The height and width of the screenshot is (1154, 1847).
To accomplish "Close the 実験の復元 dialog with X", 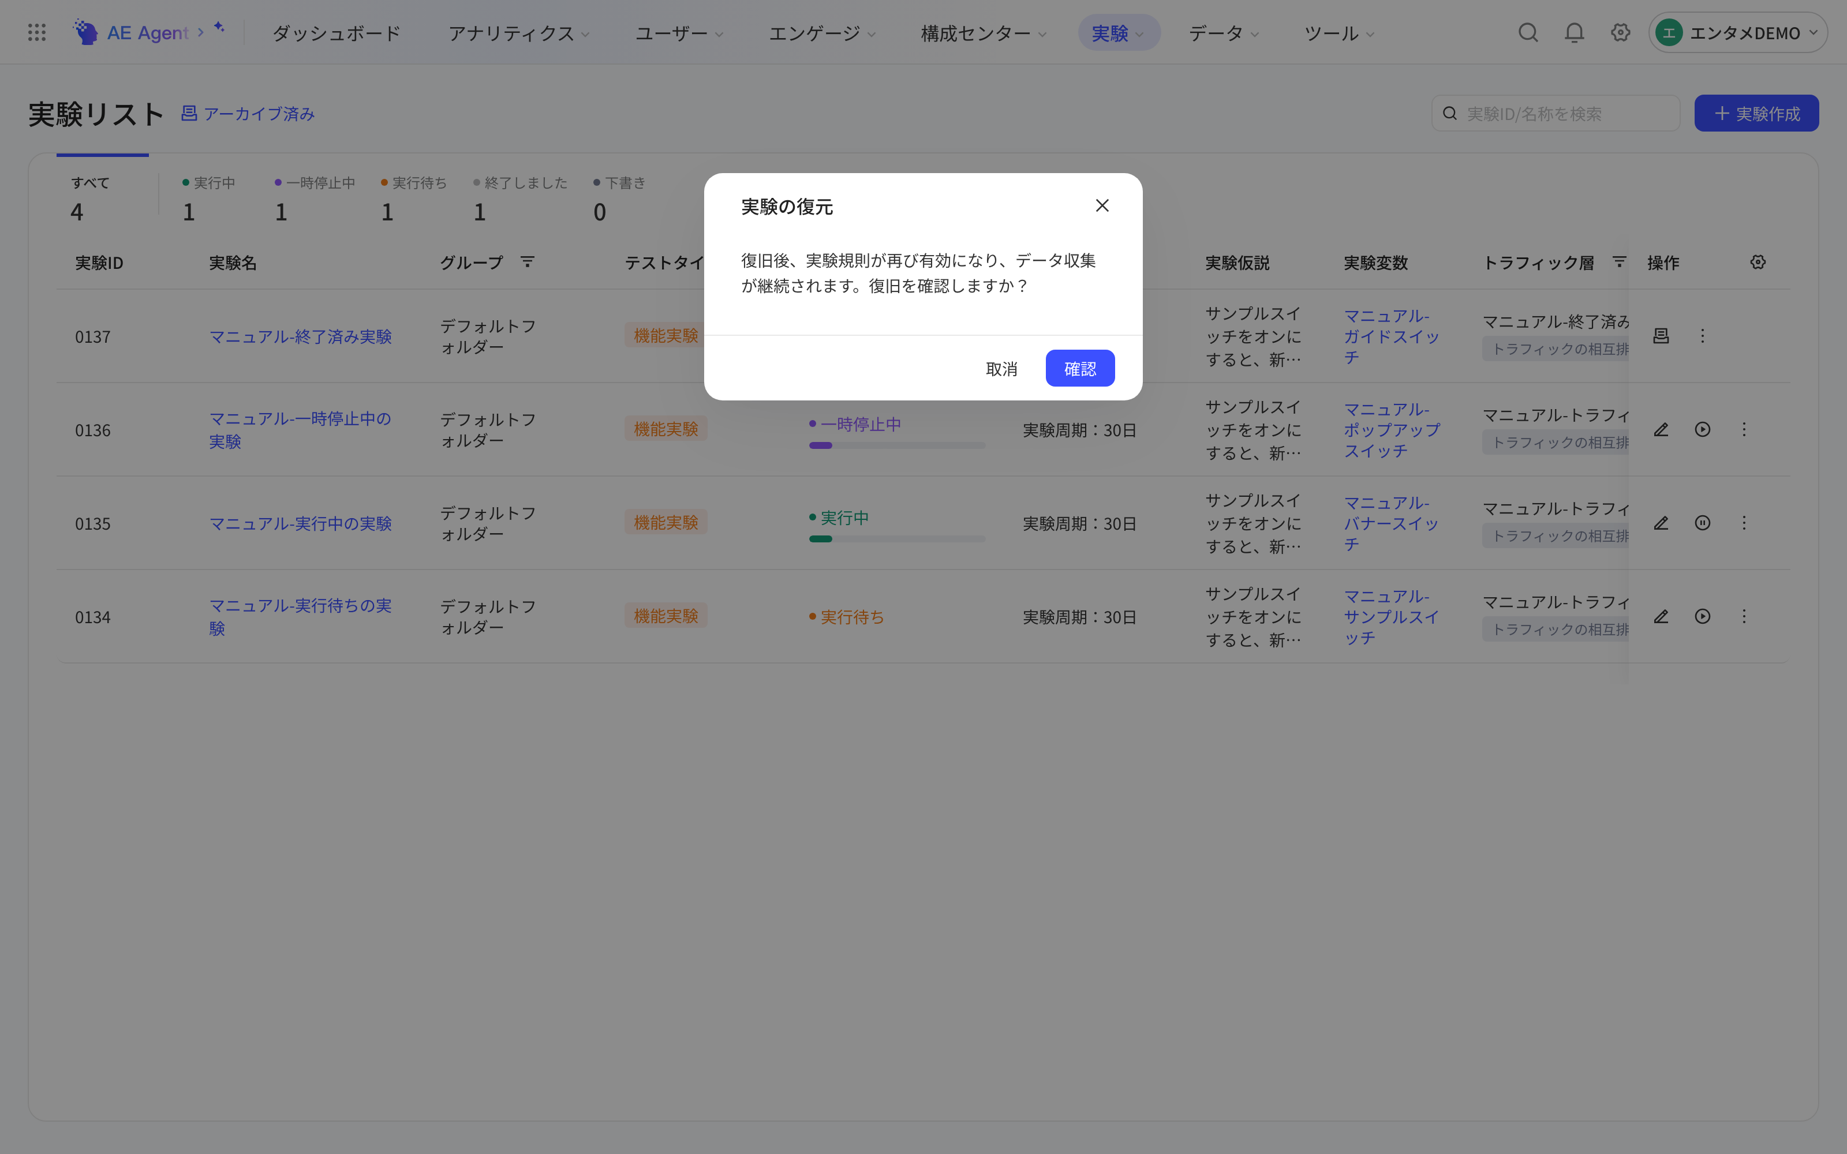I will 1102,205.
